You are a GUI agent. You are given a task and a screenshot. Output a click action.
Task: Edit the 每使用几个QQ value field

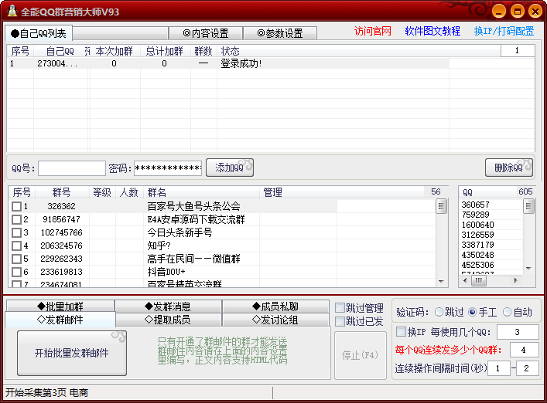click(x=518, y=332)
